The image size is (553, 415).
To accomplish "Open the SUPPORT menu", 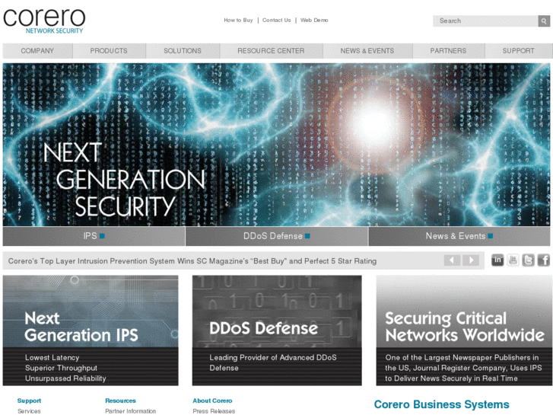I will tap(519, 51).
